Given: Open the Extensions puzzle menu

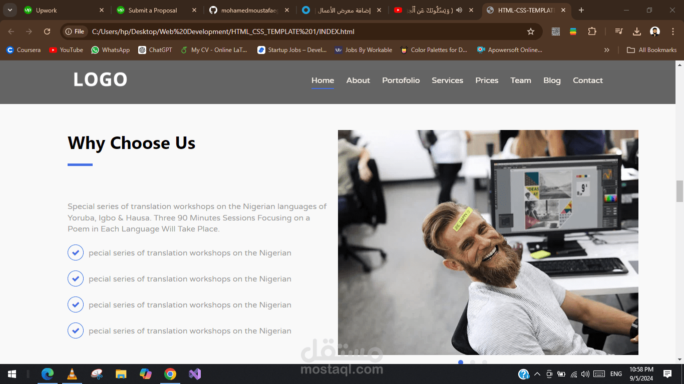Looking at the screenshot, I should point(592,31).
